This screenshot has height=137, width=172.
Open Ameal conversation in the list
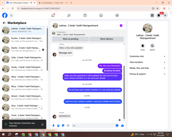tap(23, 98)
